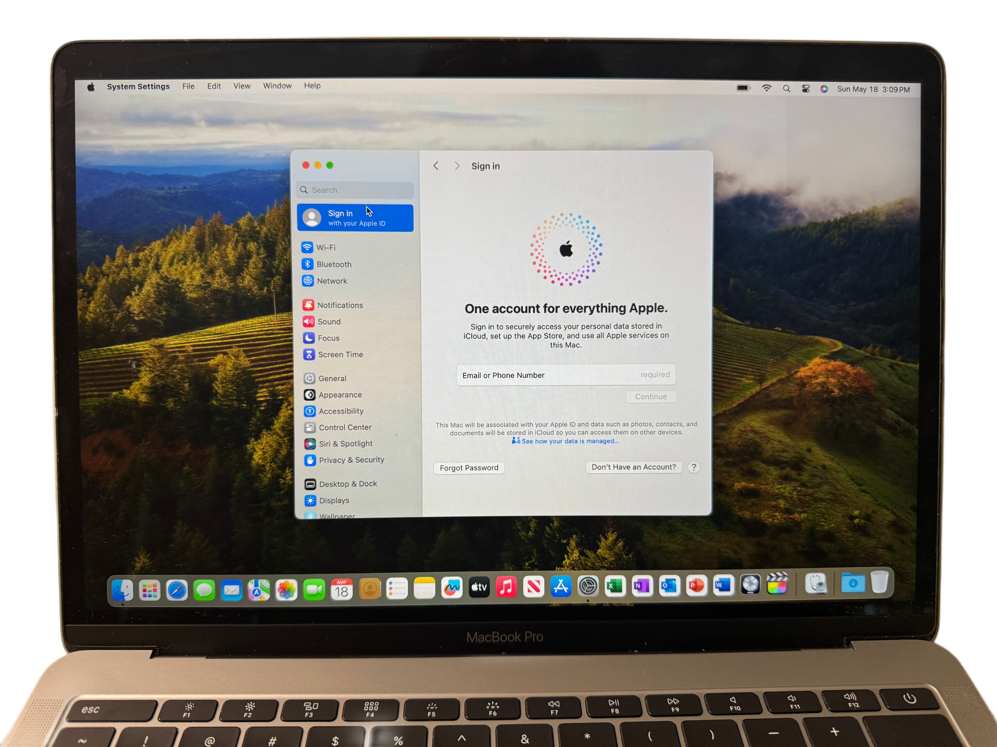The width and height of the screenshot is (997, 747).
Task: Open Music from the Dock
Action: coord(506,587)
